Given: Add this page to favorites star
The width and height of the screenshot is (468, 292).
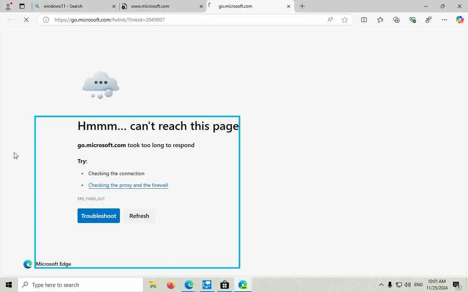Looking at the screenshot, I should (x=345, y=20).
